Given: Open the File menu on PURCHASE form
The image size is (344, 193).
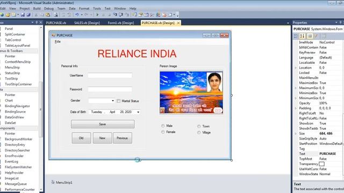Looking at the screenshot, I should pos(58,42).
